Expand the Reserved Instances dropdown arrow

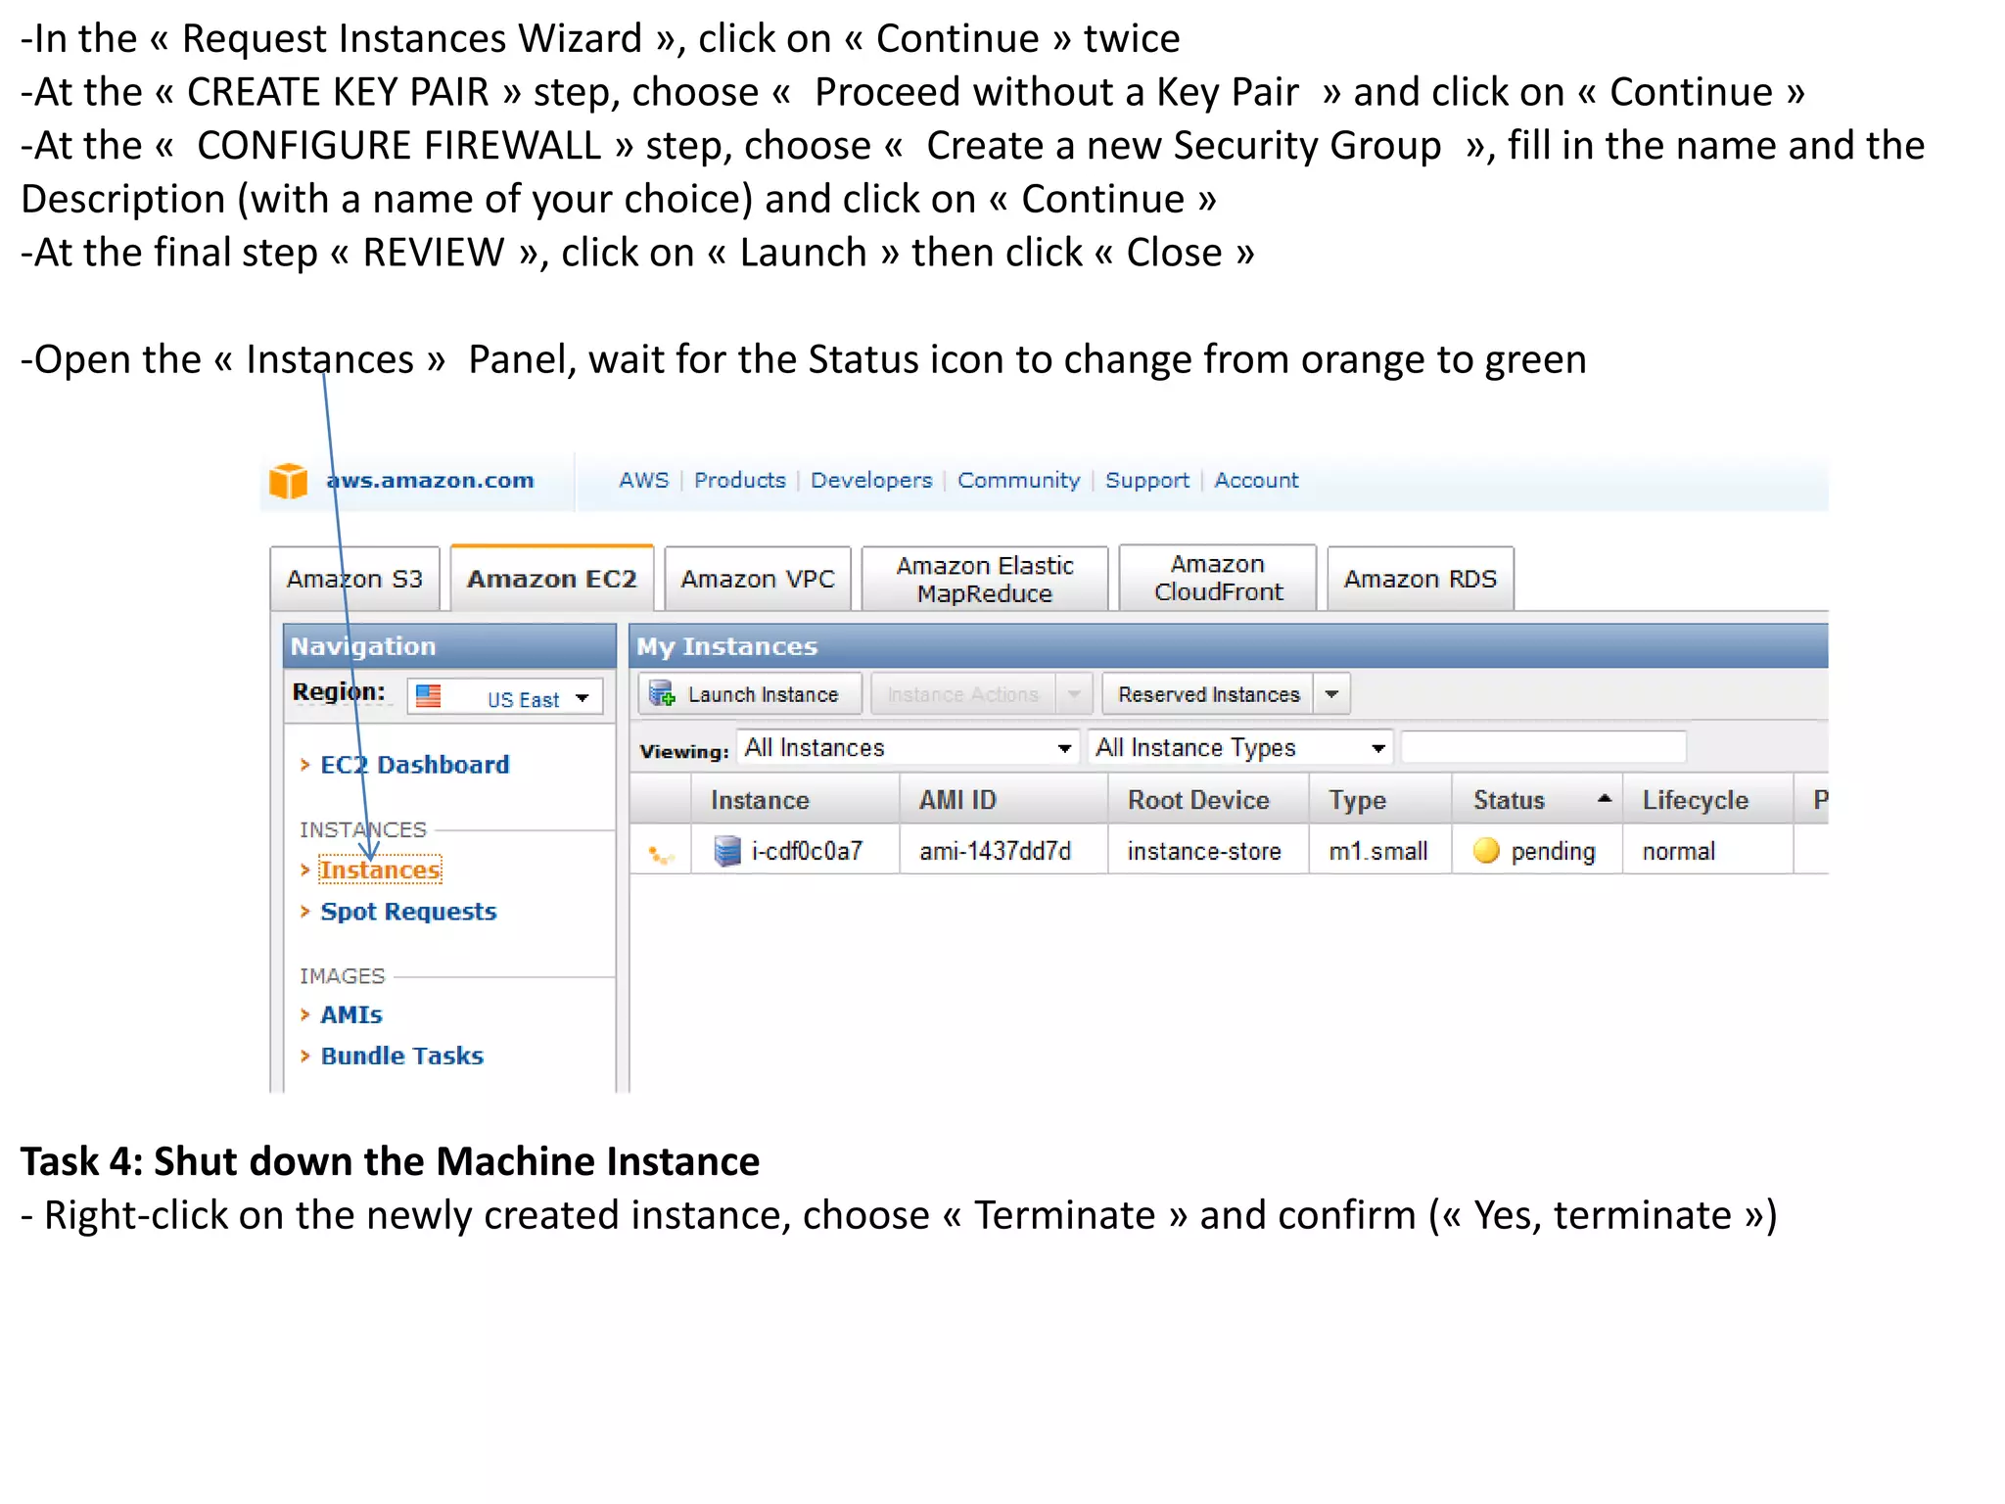pyautogui.click(x=1331, y=693)
